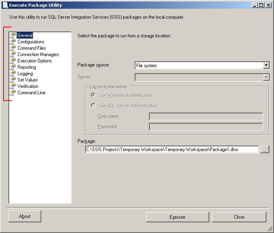Select Use Windows Authentication radio button
274x233 pixels.
coord(93,95)
